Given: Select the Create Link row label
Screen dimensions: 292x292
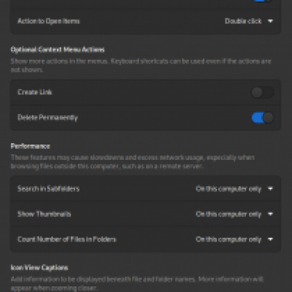Looking at the screenshot, I should coord(35,92).
